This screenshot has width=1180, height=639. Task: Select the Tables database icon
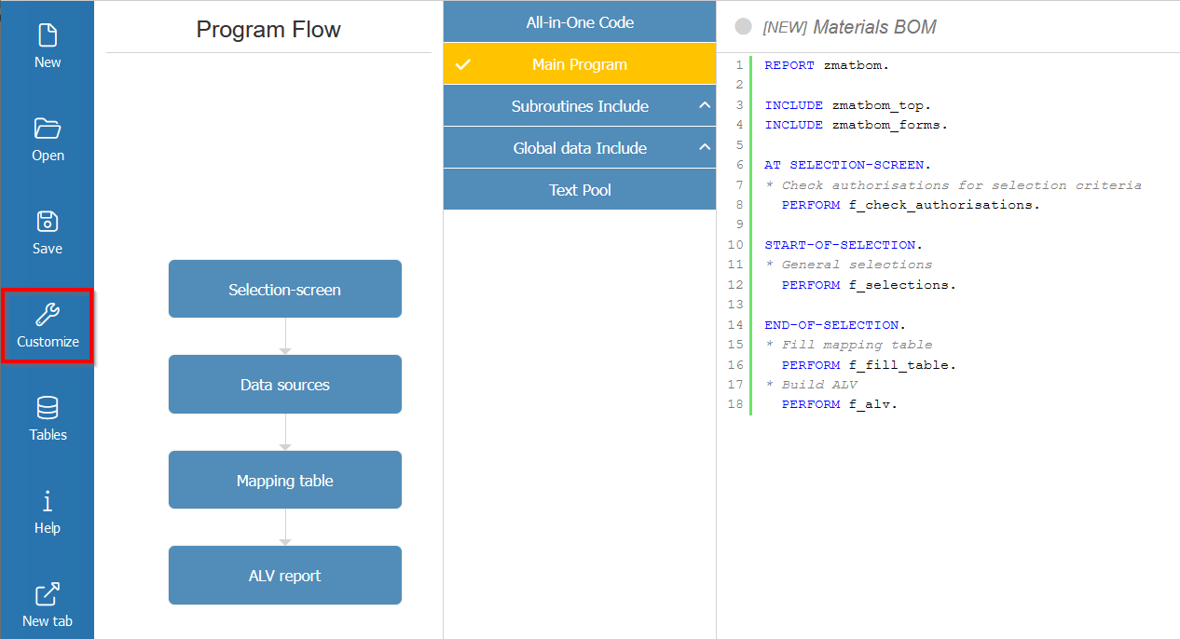tap(47, 417)
